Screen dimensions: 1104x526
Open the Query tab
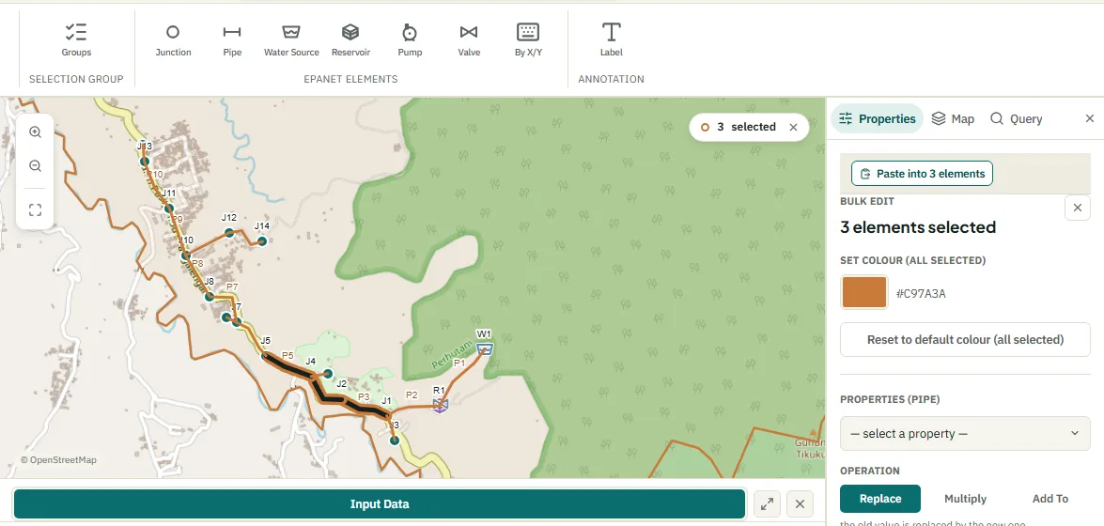1016,119
